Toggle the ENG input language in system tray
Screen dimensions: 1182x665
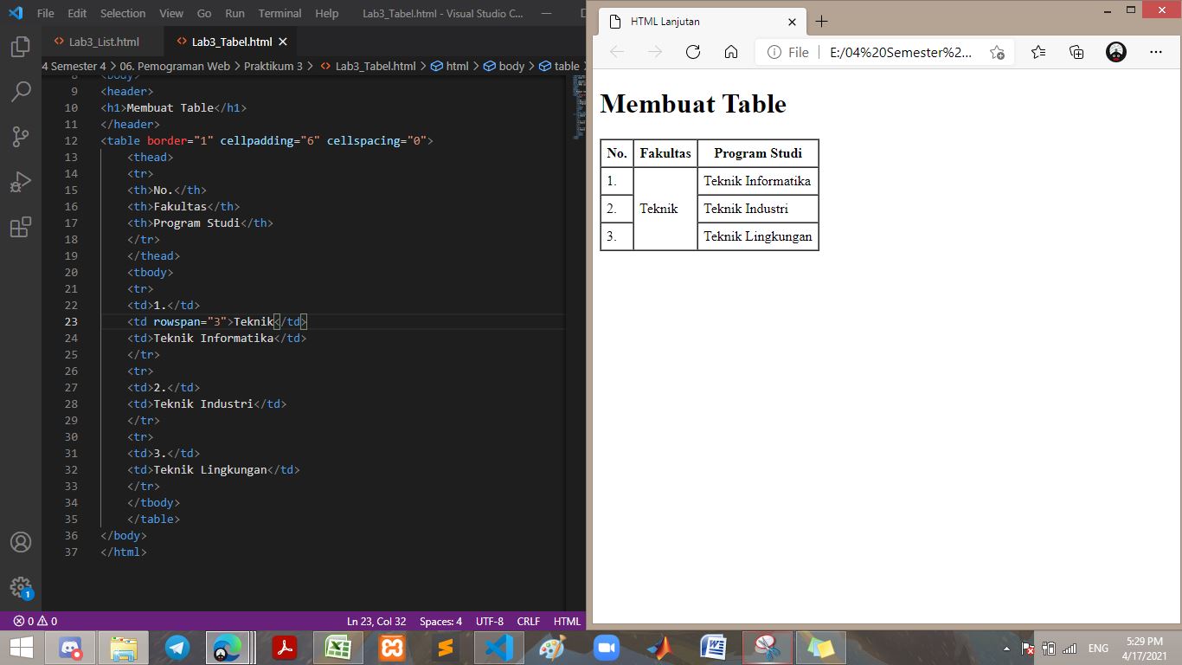pos(1097,647)
